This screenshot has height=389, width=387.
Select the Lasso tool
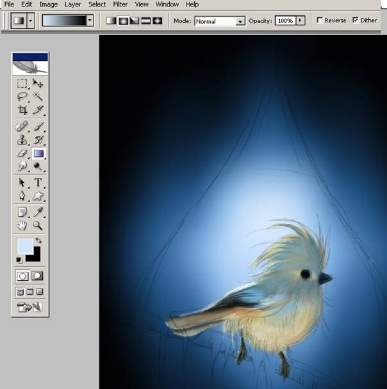(x=22, y=96)
